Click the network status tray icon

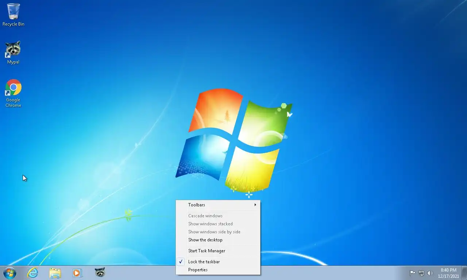point(421,273)
